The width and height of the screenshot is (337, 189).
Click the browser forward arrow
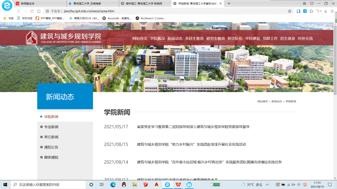click(26, 11)
